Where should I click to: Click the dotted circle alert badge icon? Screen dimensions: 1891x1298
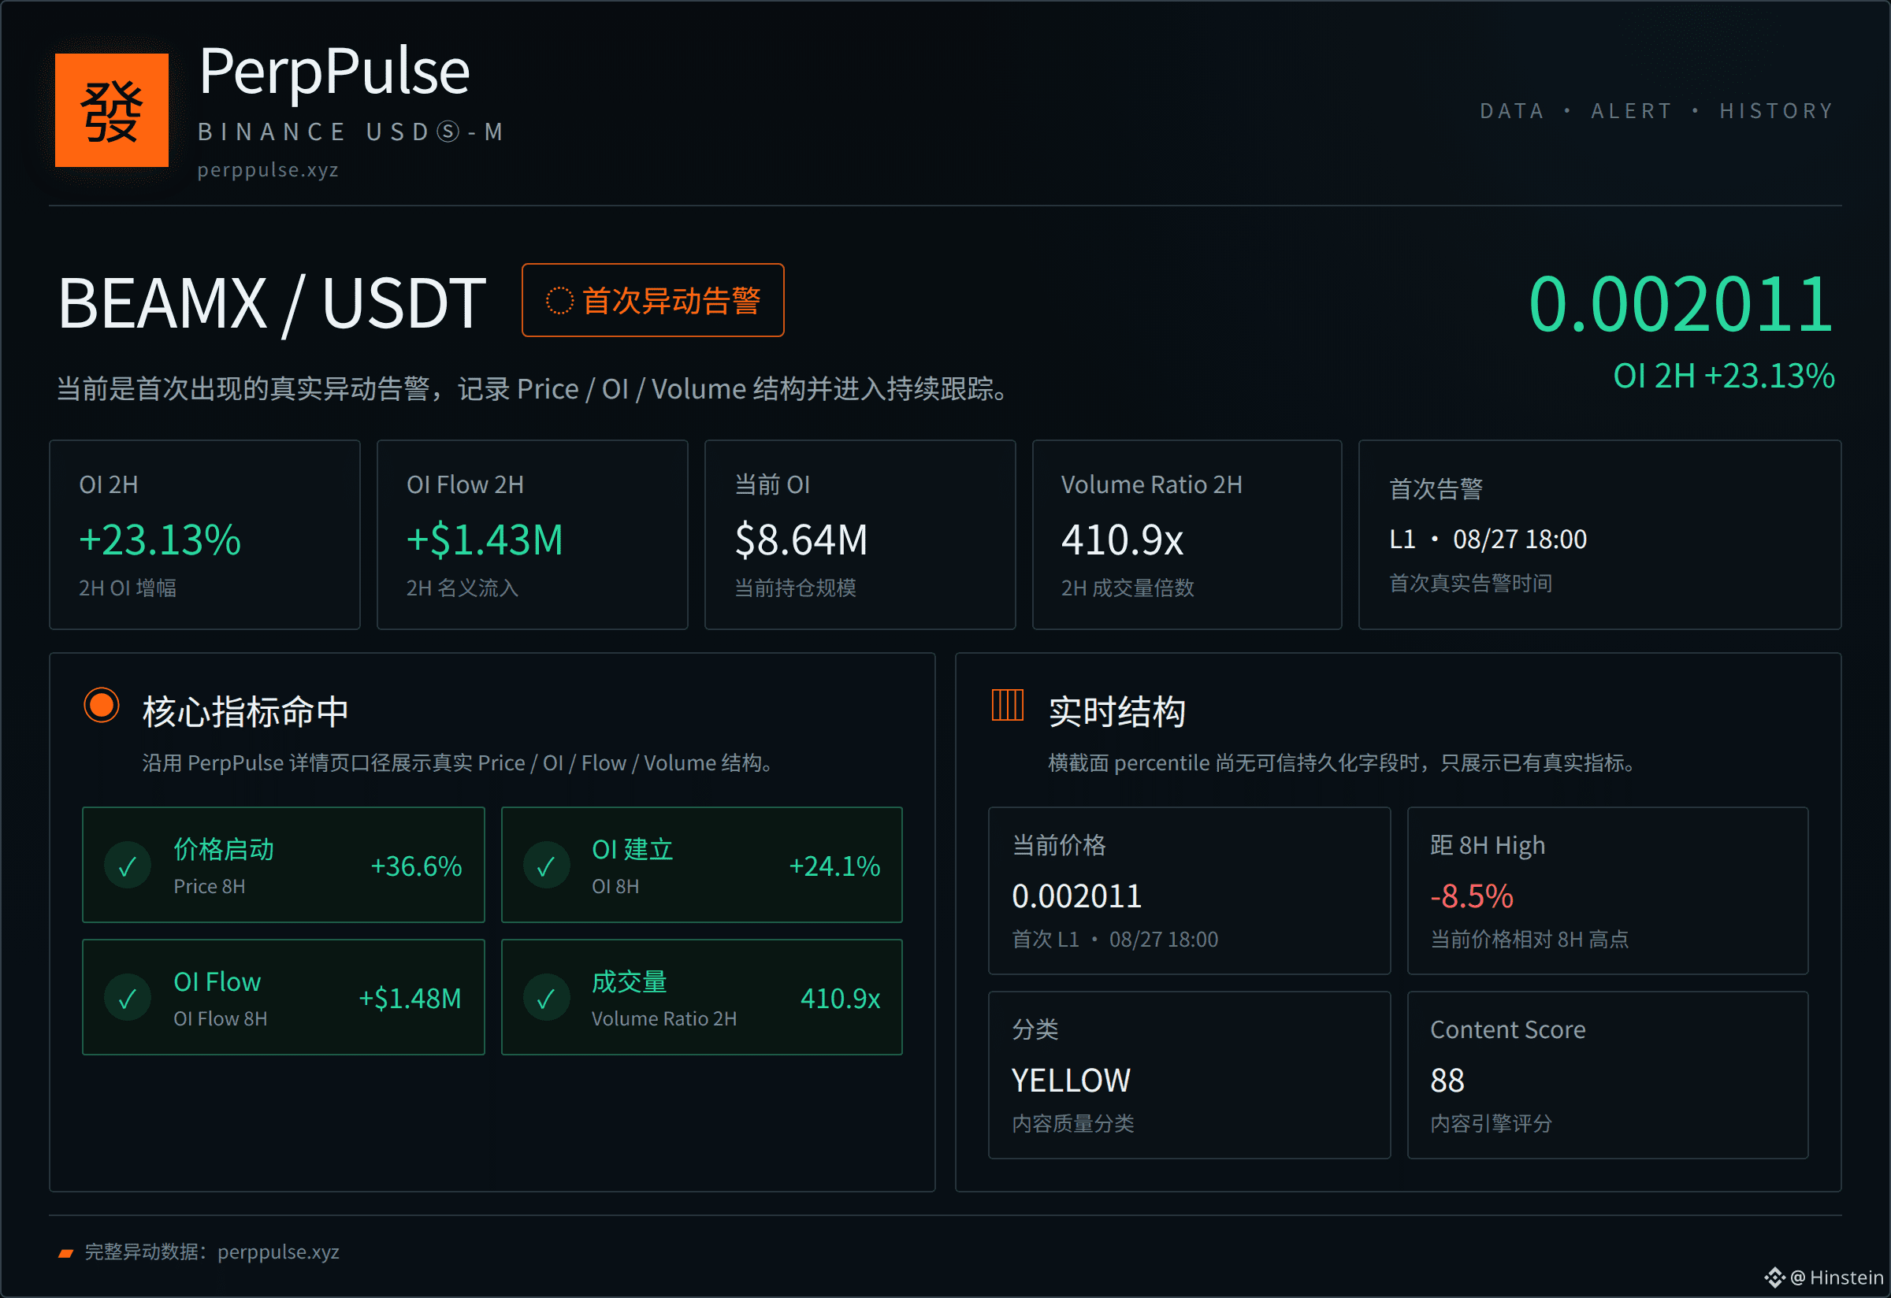point(559,300)
